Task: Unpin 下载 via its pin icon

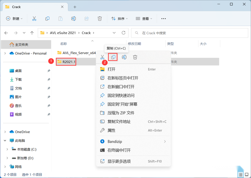Action: pyautogui.click(x=49, y=79)
